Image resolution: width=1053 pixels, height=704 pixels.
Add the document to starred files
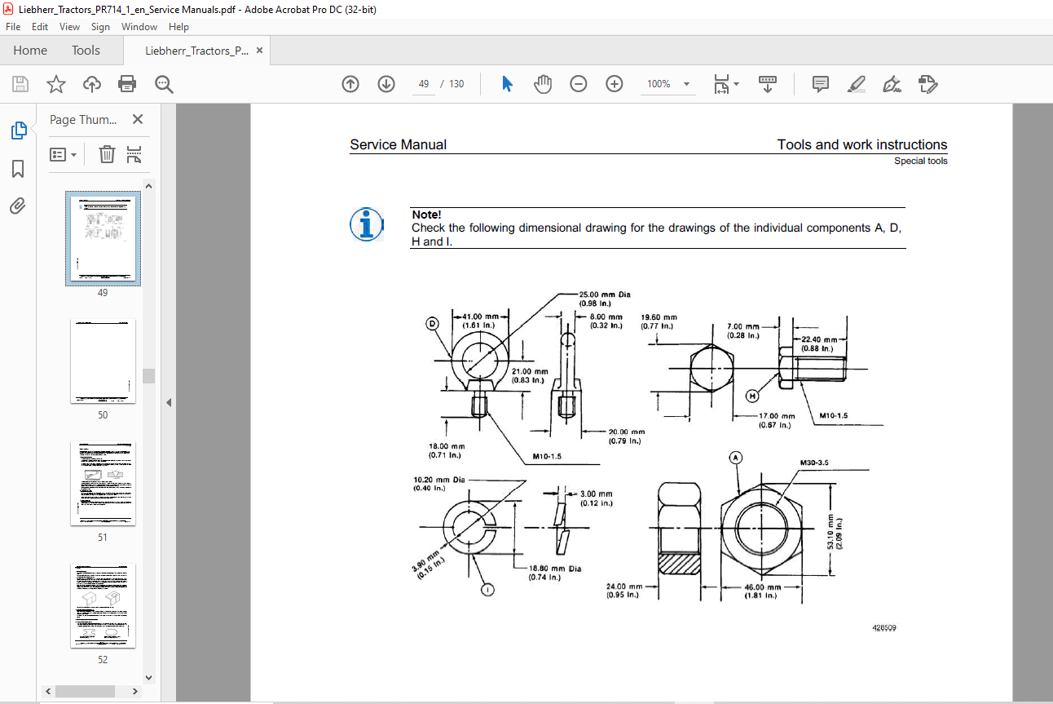[x=55, y=84]
